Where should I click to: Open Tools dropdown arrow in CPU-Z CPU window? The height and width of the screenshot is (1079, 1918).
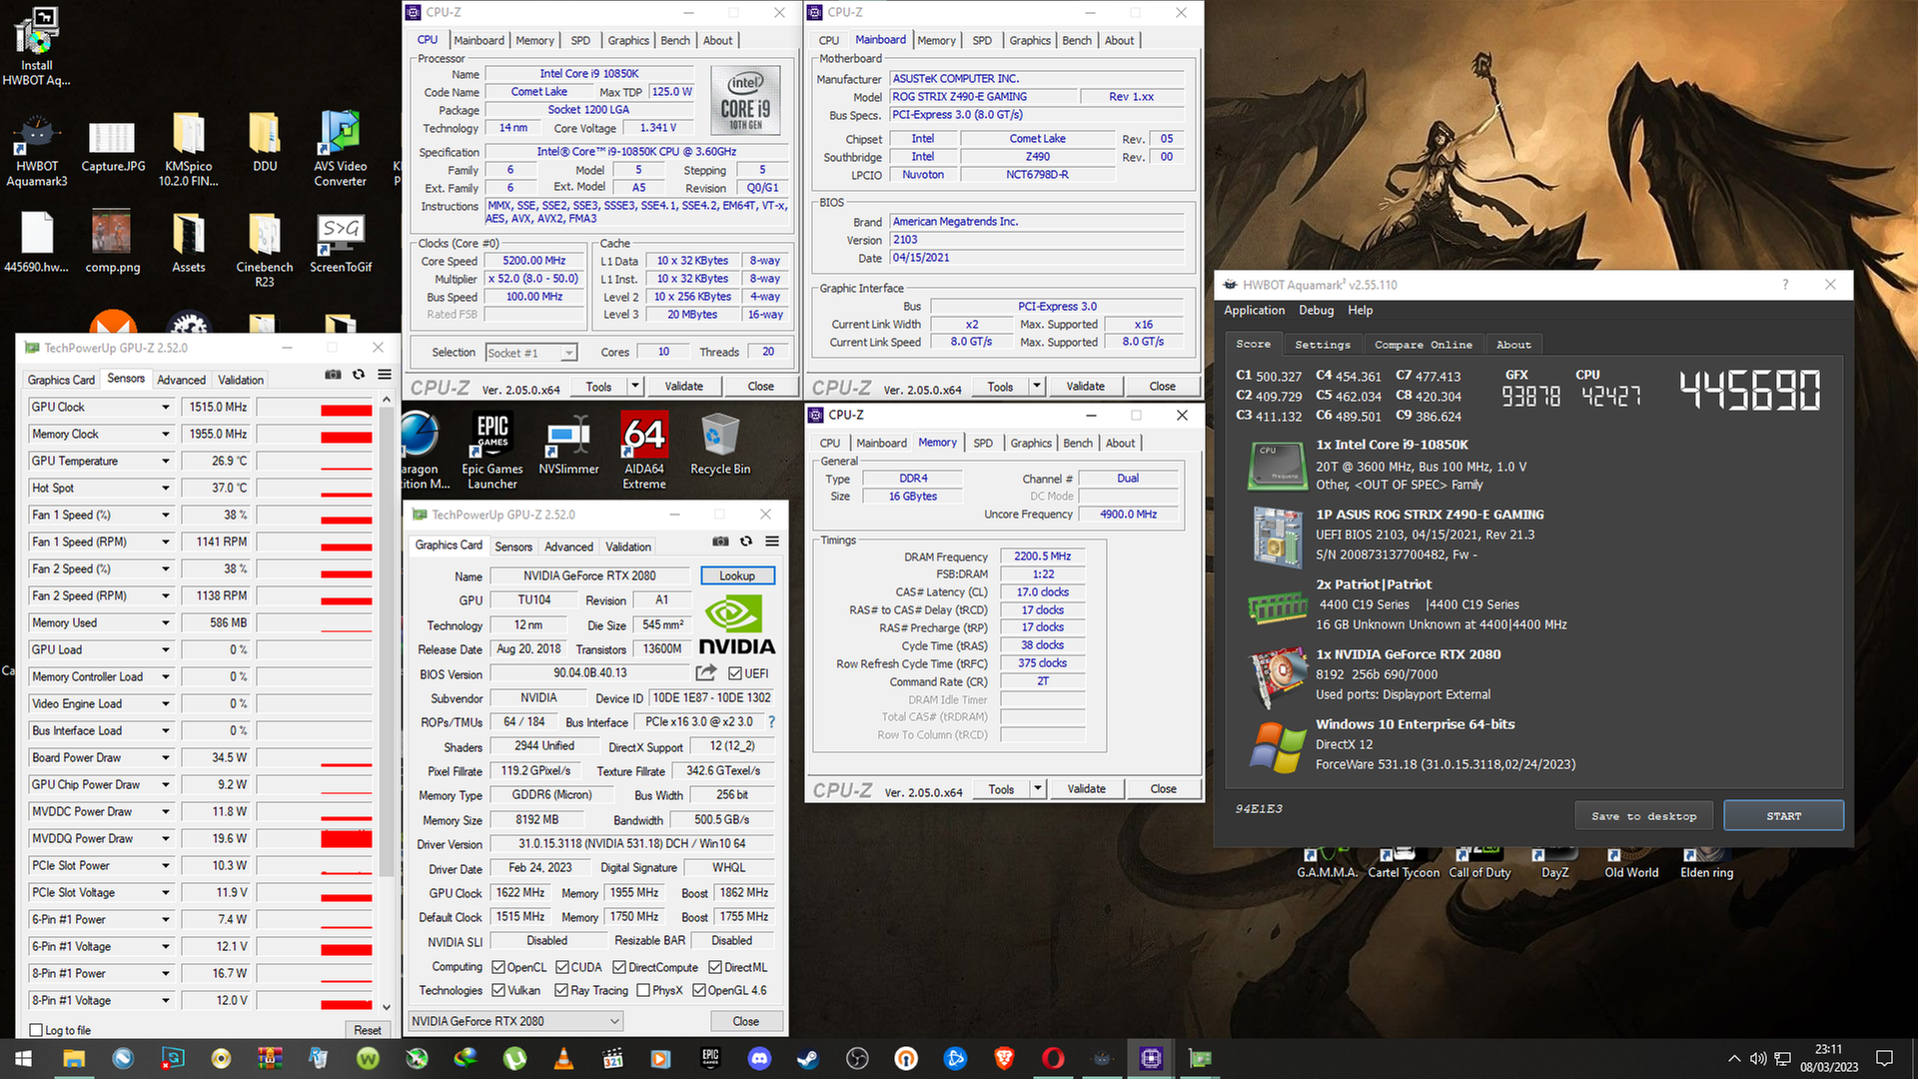click(634, 386)
